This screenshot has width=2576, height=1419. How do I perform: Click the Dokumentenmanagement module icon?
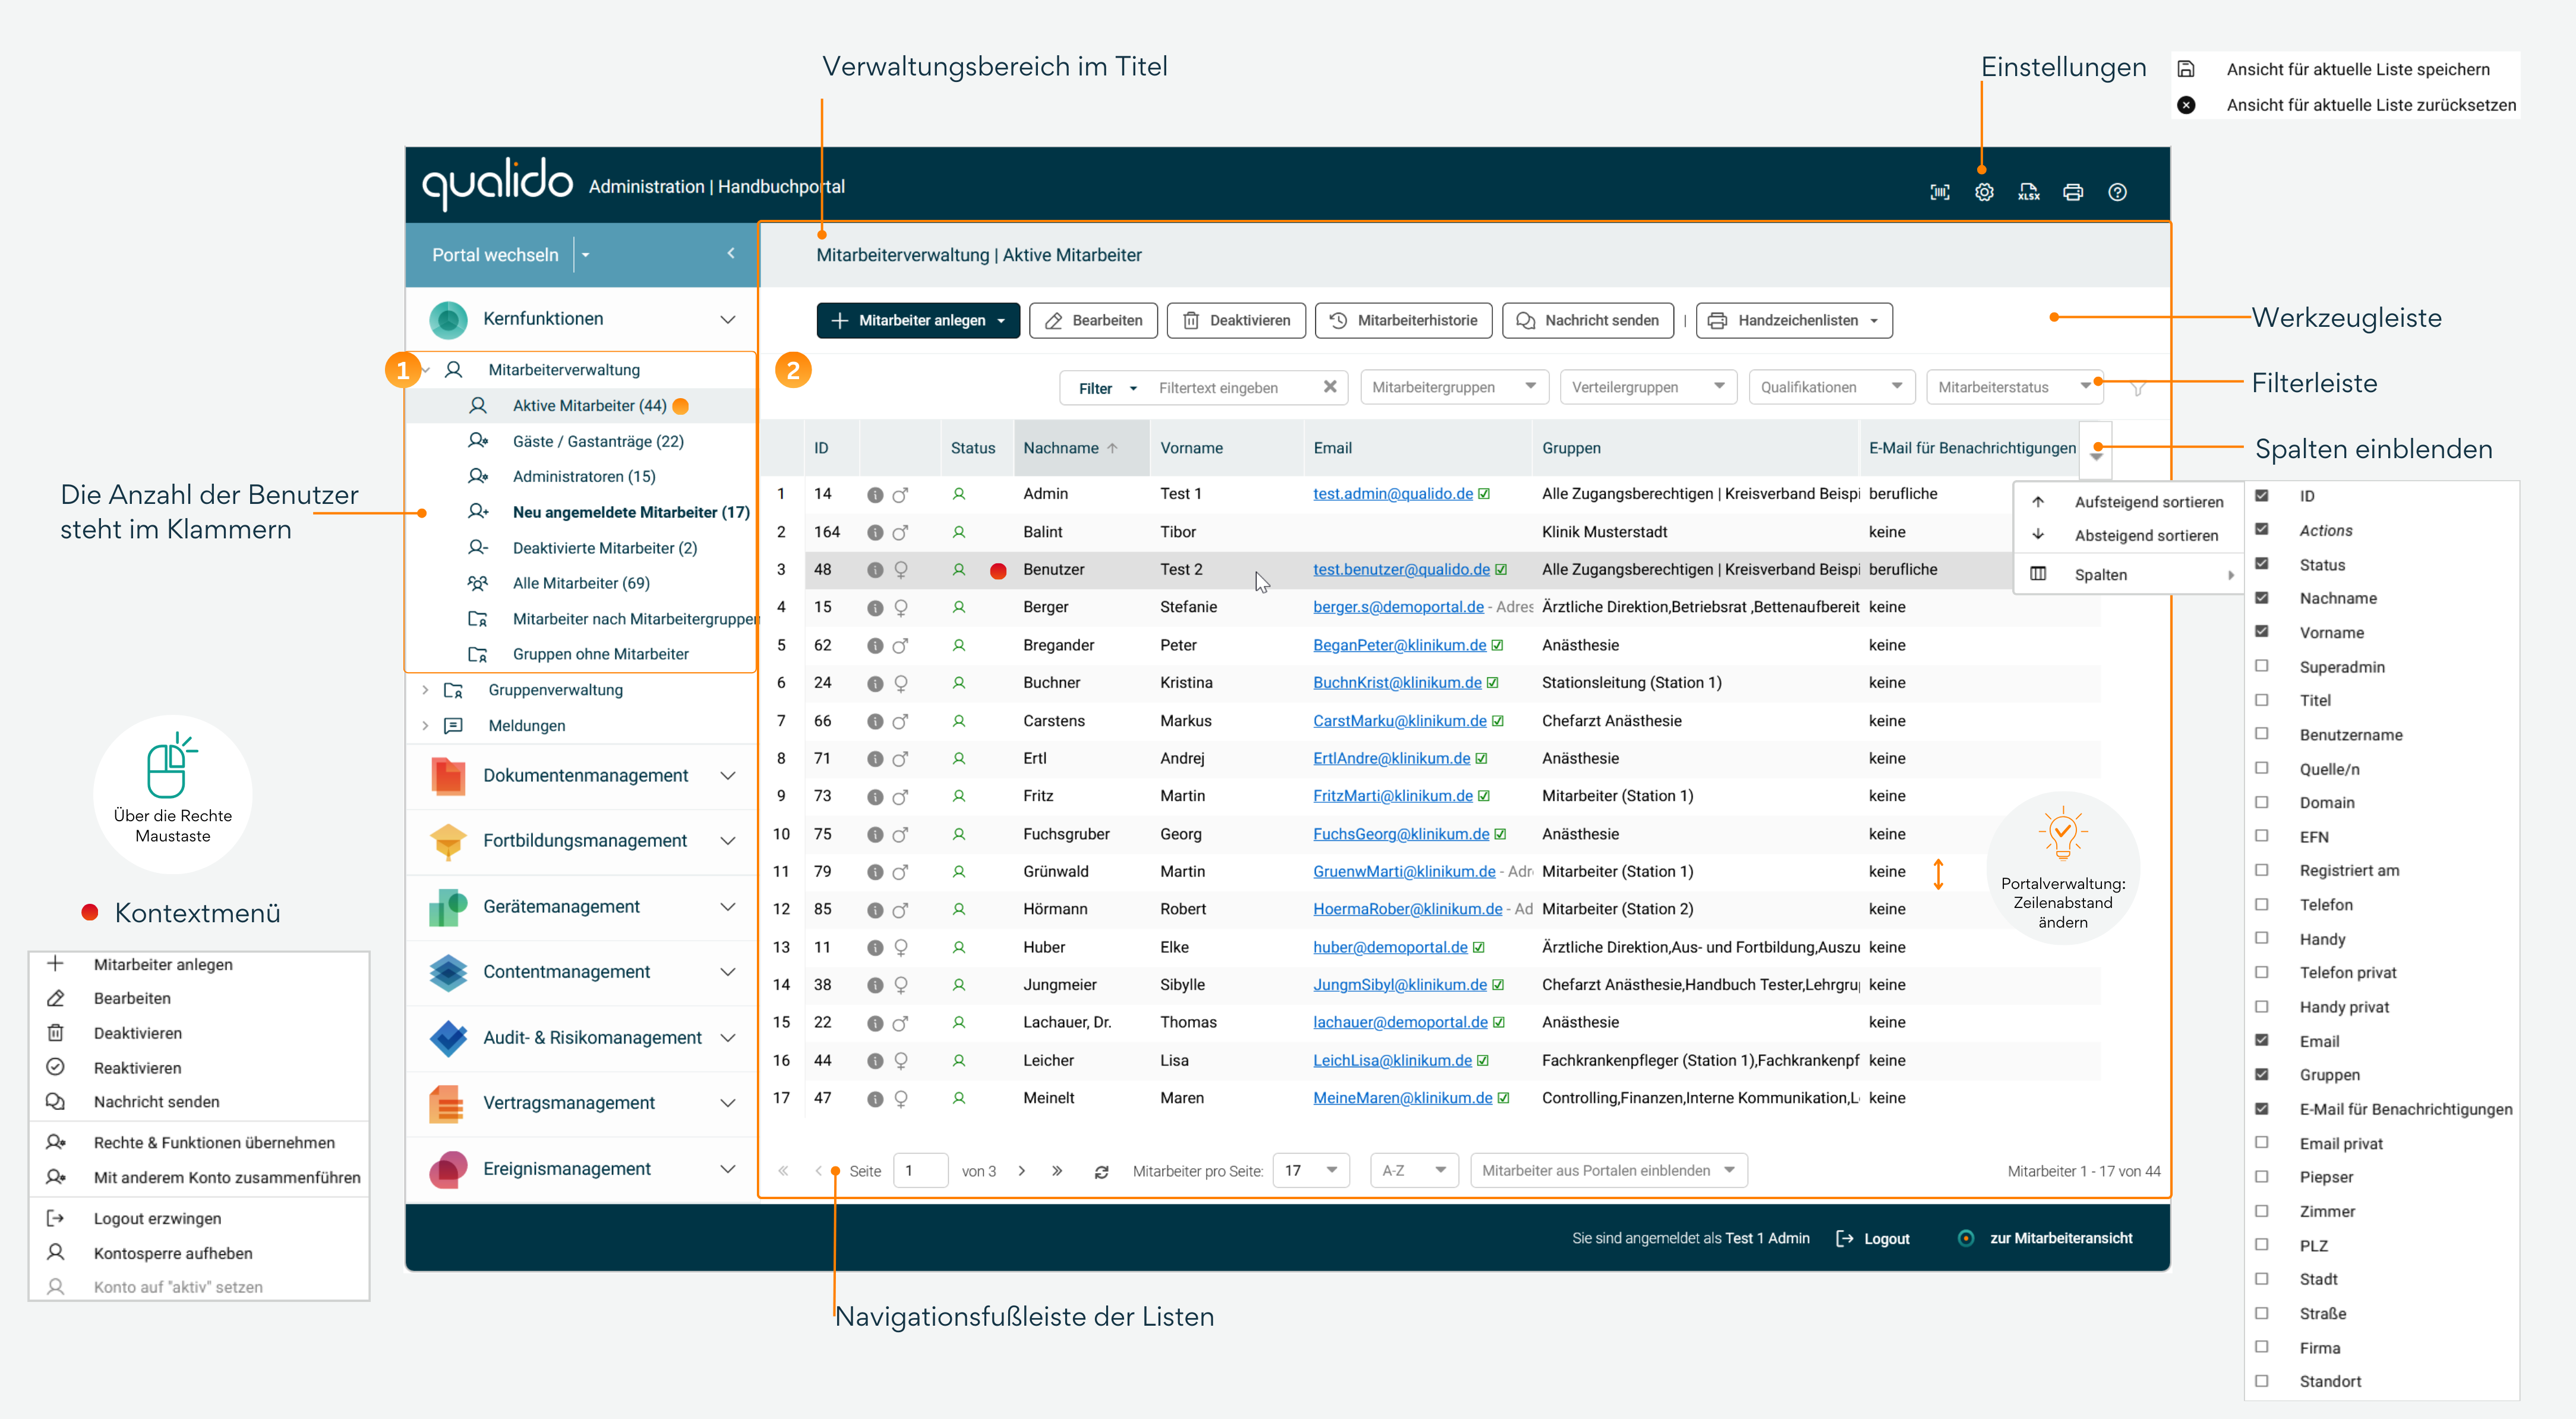click(448, 776)
